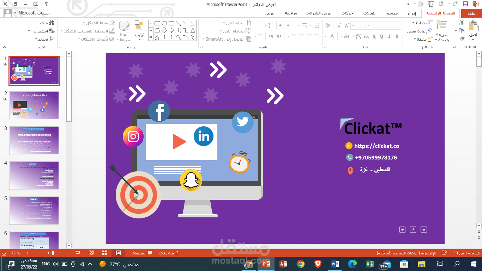Viewport: 482px width, 271px height.
Task: Open the Insert (إدراج) tab
Action: tap(412, 13)
